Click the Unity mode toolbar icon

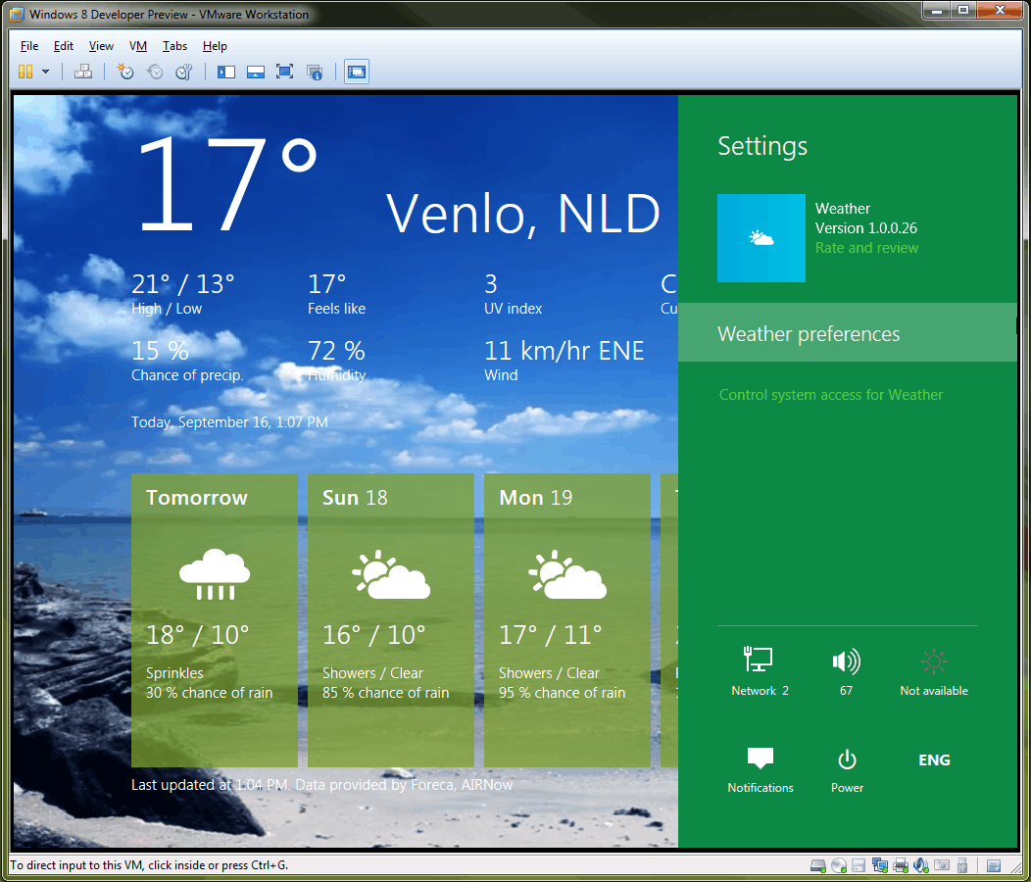click(315, 72)
